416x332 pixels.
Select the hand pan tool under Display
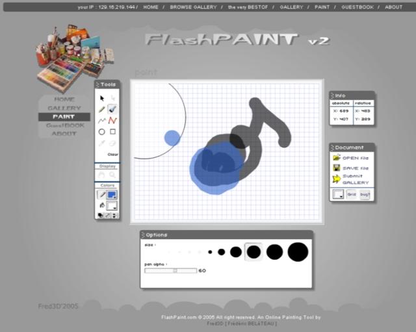click(x=101, y=175)
